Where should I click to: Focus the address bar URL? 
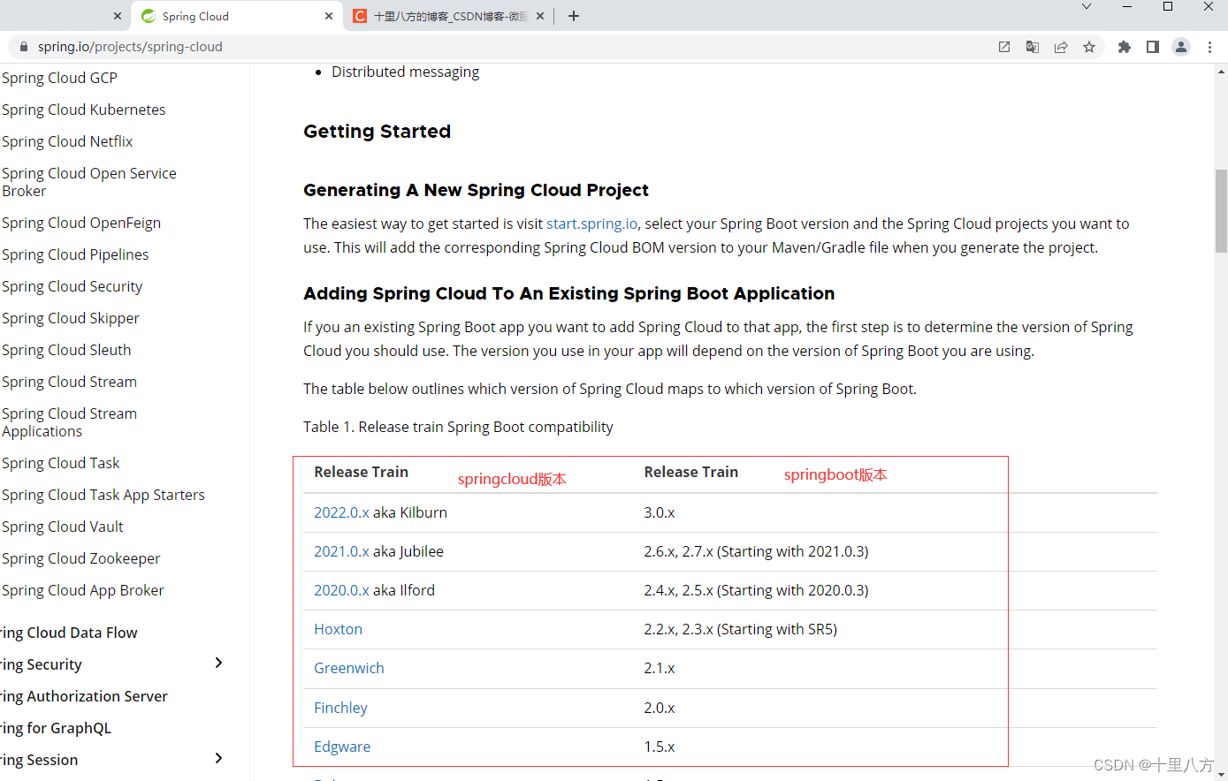[x=130, y=47]
